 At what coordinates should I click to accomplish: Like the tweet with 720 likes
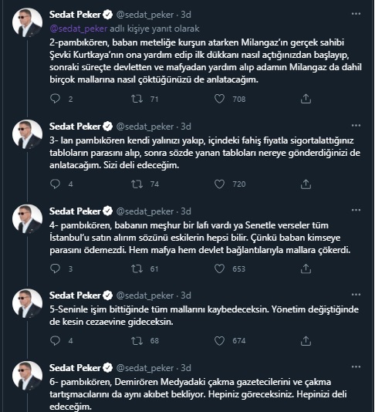click(219, 184)
